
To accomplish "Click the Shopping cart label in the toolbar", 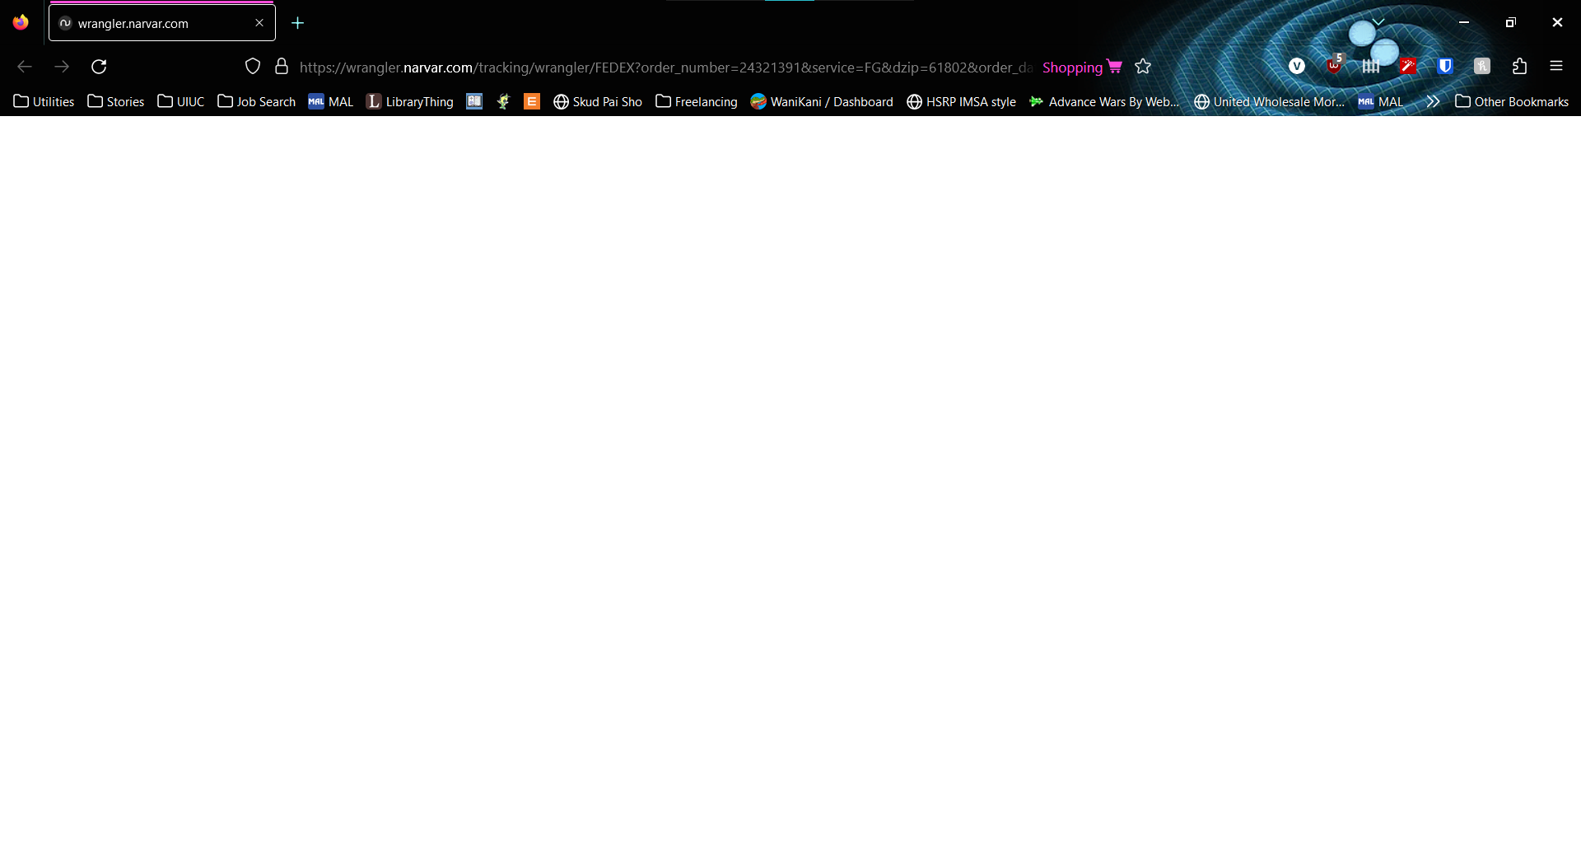I will [x=1073, y=67].
